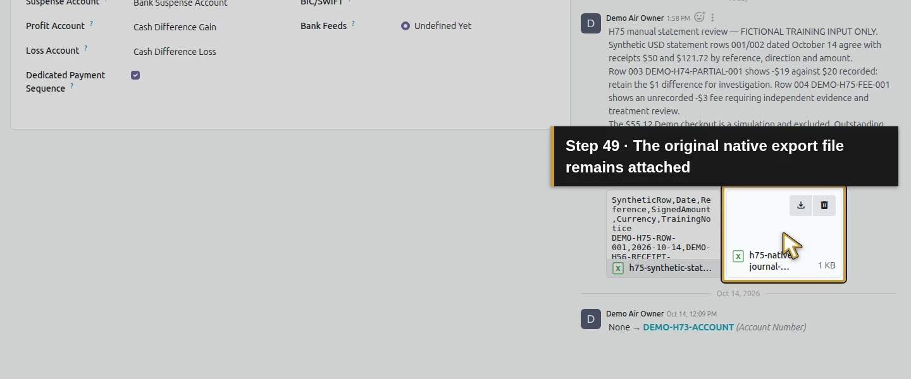Click the spreadsheet icon of h75-native journal file
Screen dimensions: 911x379
[738, 256]
